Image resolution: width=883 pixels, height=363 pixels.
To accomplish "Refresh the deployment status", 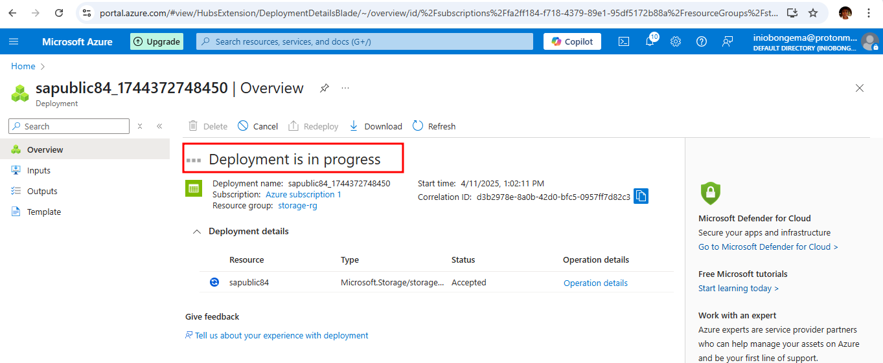I will pyautogui.click(x=434, y=126).
